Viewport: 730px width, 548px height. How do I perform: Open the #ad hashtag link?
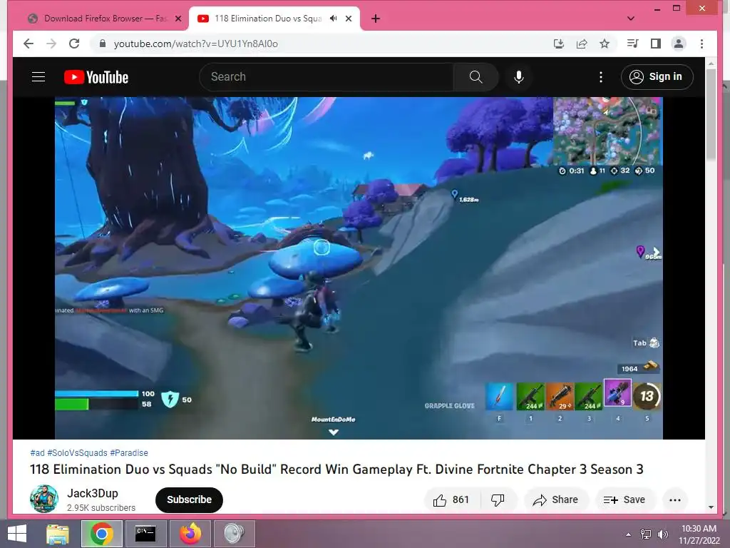(x=37, y=453)
